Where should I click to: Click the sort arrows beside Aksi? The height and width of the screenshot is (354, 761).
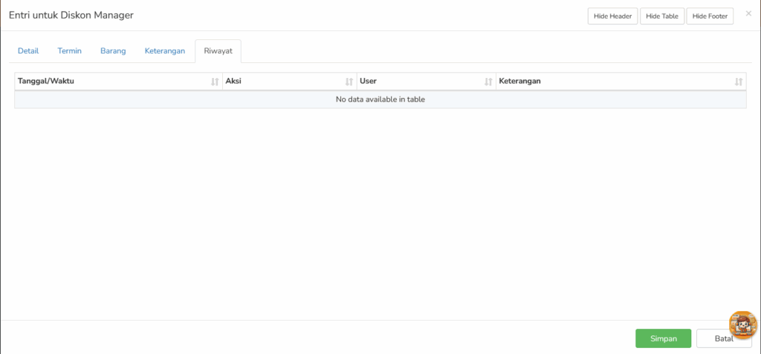[x=349, y=82]
